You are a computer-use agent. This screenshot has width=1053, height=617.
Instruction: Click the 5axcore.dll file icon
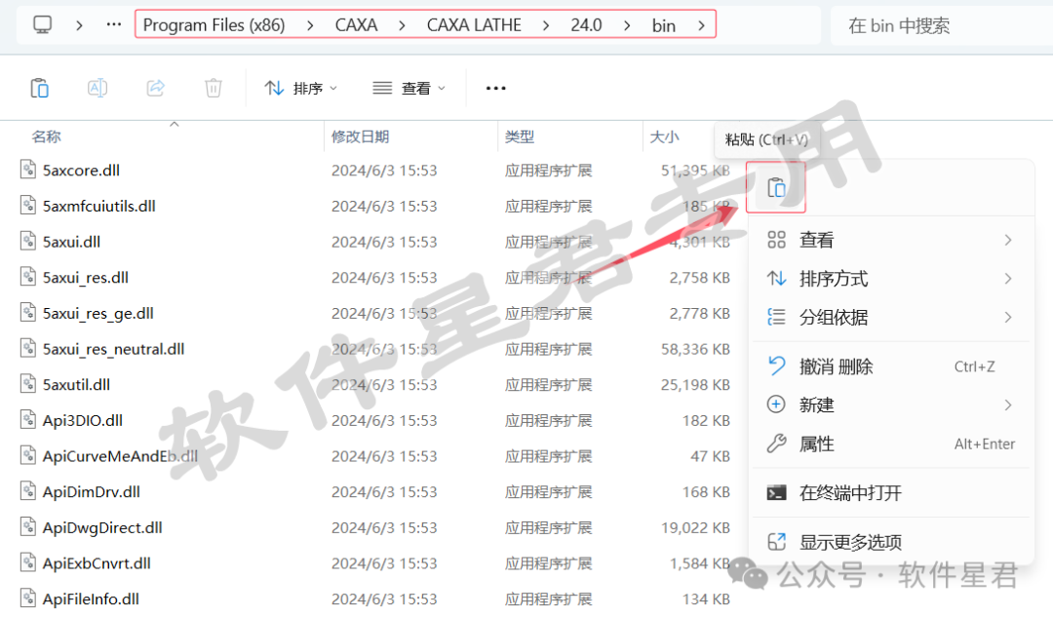tap(28, 170)
